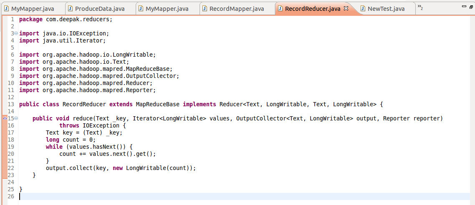
Task: Click 'throws IOException {' on line 16
Action: [92, 125]
